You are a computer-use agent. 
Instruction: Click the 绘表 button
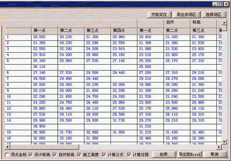tap(164, 154)
